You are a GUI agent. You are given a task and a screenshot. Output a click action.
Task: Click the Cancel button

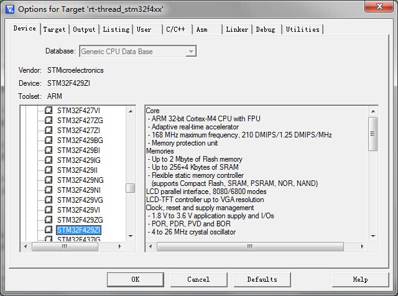tap(198, 279)
